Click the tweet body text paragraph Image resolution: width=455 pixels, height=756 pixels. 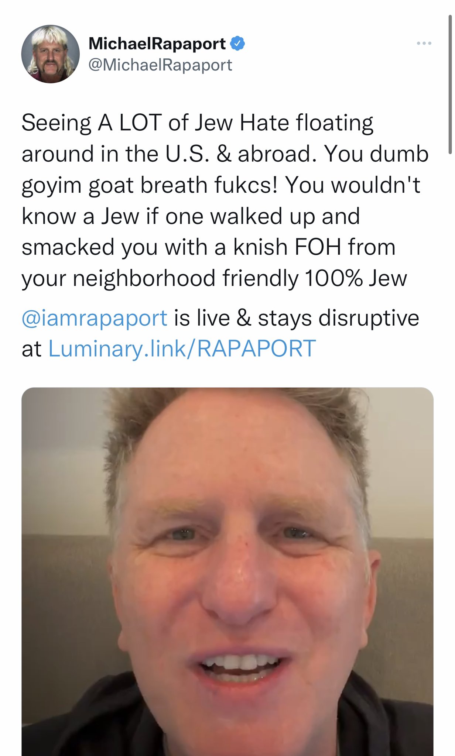(x=225, y=200)
